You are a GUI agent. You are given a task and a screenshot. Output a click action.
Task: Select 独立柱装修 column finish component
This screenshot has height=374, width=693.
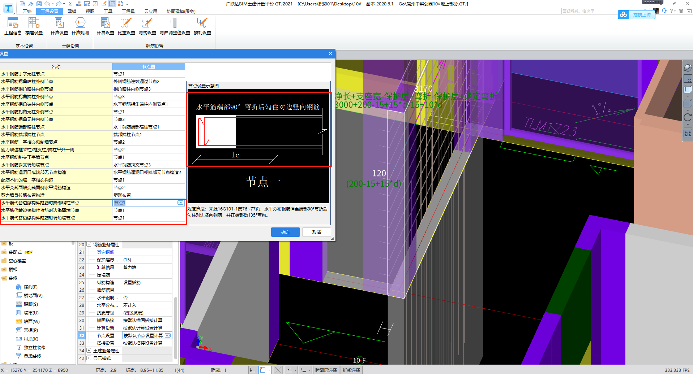click(31, 348)
